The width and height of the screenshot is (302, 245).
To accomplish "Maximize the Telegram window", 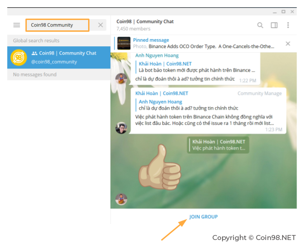I will pyautogui.click(x=283, y=12).
